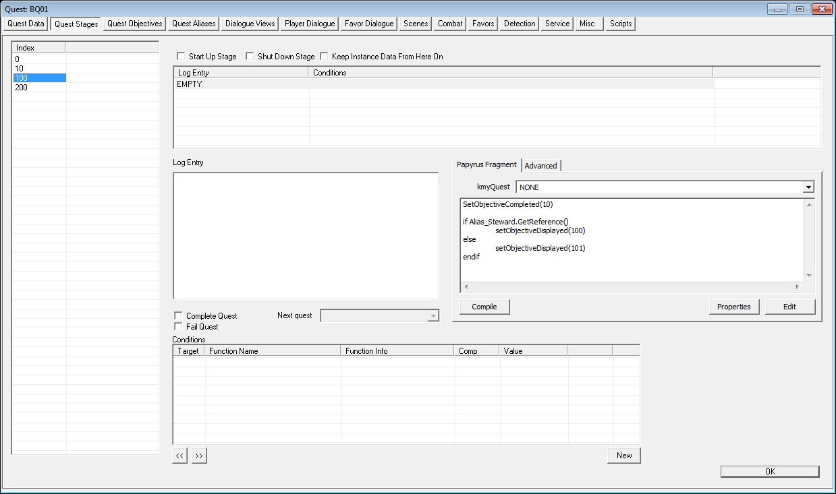The height and width of the screenshot is (494, 836).
Task: Click the Compile button
Action: 484,307
